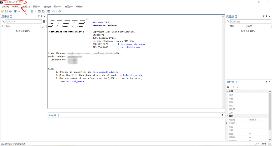
Task: Open the 数据(D) menu
Action: [x=26, y=7]
